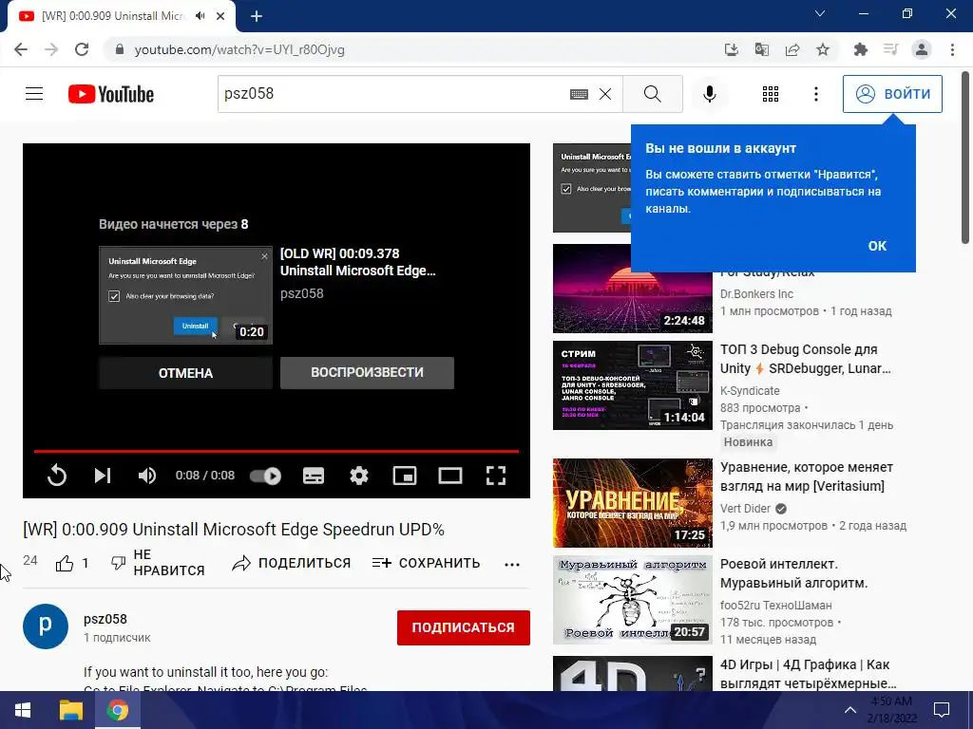
Task: Enable miniplayer mode
Action: [405, 476]
